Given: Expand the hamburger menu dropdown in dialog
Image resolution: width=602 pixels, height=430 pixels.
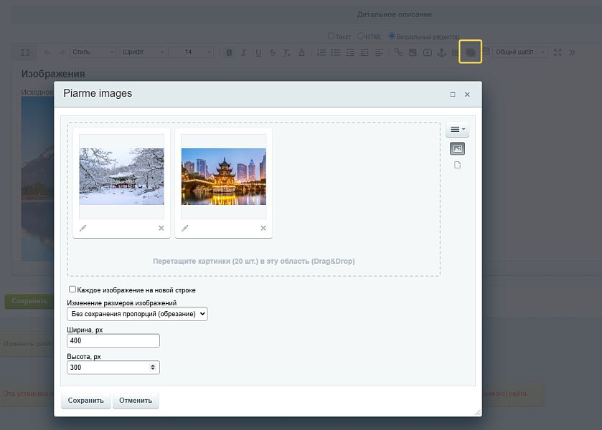Looking at the screenshot, I should click(x=457, y=130).
